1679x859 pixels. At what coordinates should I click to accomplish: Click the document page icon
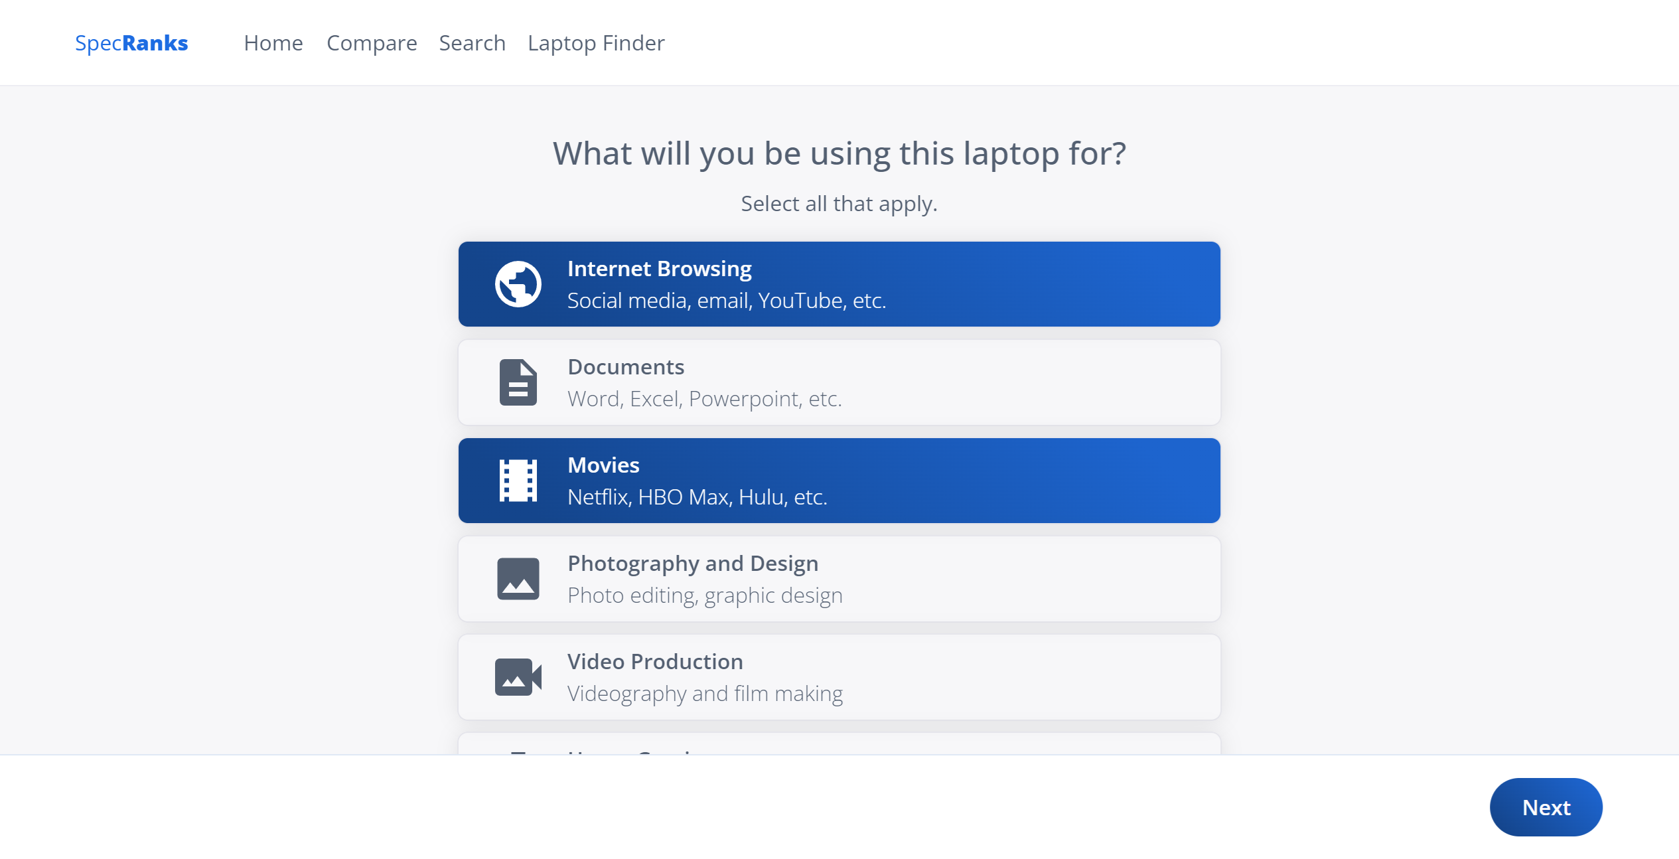[518, 382]
